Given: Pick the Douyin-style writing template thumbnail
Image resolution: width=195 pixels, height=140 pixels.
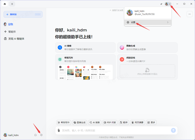Looking at the screenshot, I should [62, 72].
